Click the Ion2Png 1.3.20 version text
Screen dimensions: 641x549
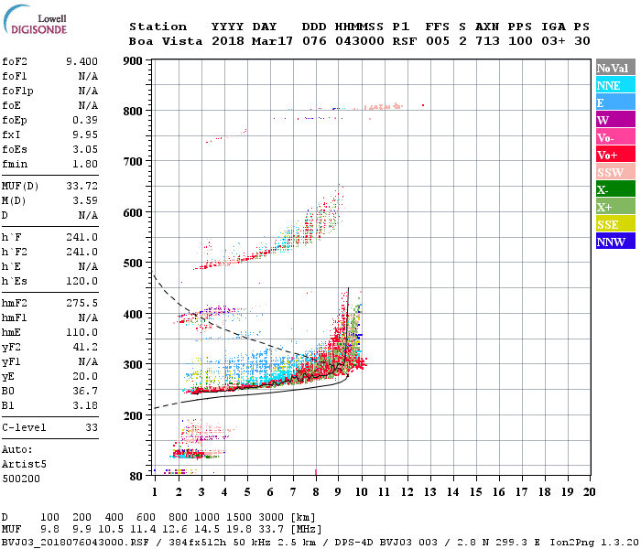(x=594, y=543)
